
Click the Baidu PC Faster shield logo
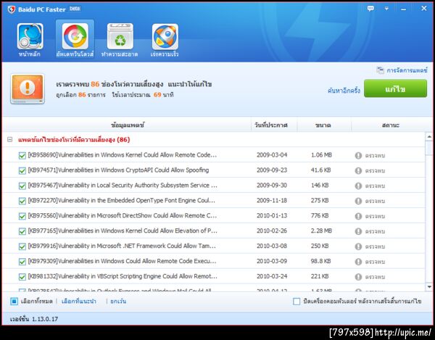tap(12, 9)
